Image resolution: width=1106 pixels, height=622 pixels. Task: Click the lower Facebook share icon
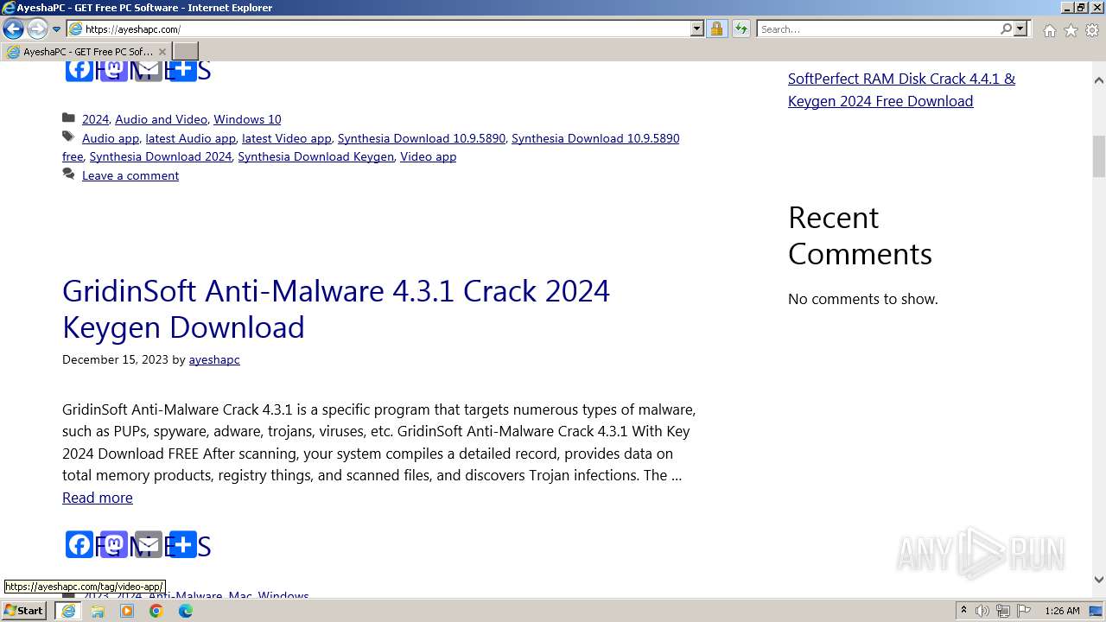click(79, 544)
